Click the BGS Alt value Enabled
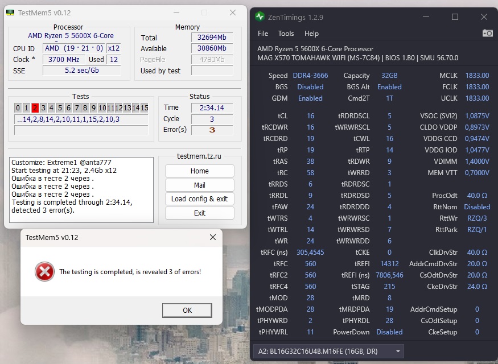498x364 pixels. click(389, 87)
